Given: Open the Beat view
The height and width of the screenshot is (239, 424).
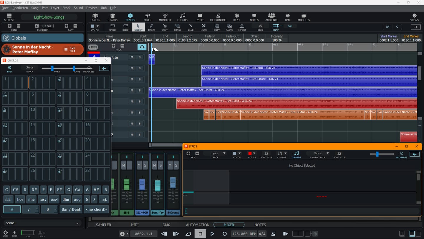Looking at the screenshot, I should click(x=237, y=17).
